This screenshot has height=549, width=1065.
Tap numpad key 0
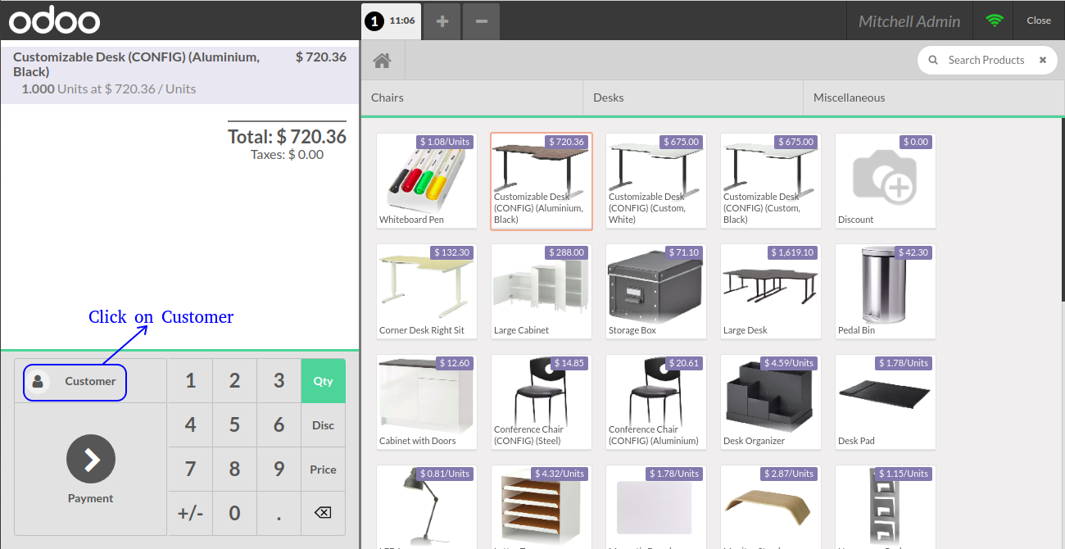point(234,514)
